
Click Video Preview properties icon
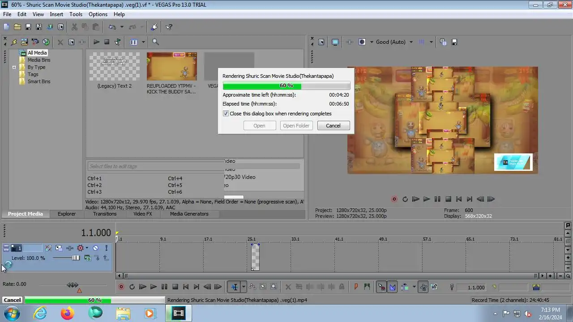coord(321,42)
